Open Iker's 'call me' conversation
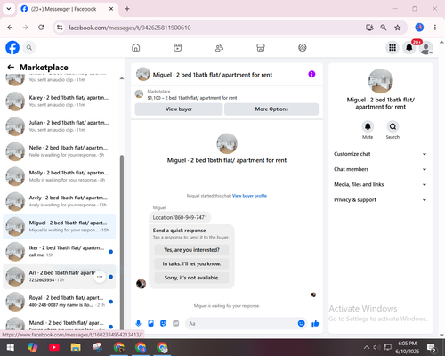 tap(60, 252)
